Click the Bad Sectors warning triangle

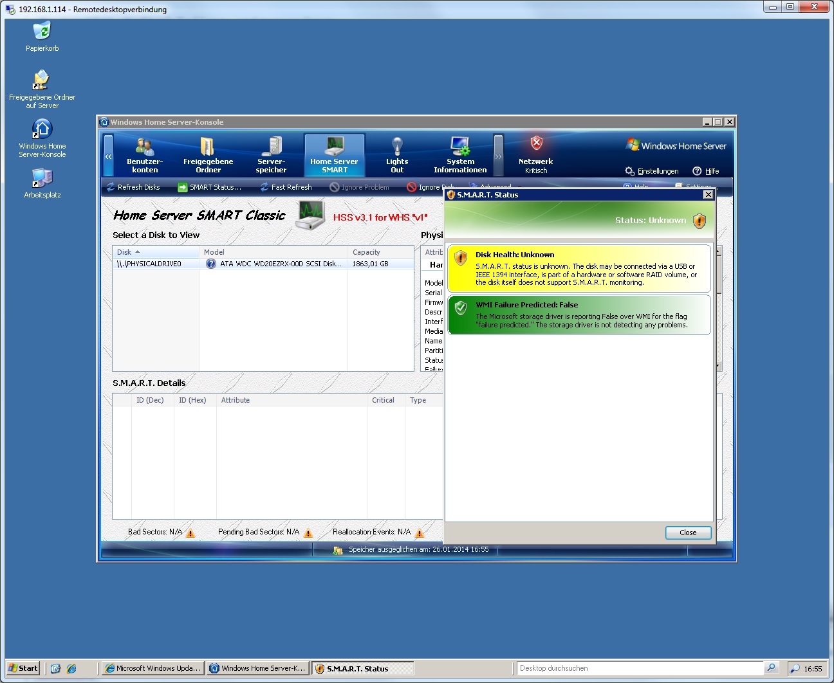click(190, 533)
